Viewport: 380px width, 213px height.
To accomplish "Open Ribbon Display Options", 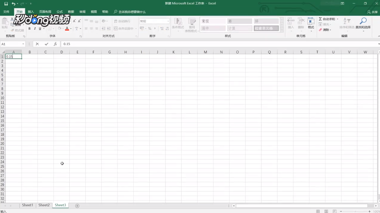I will click(x=342, y=3).
